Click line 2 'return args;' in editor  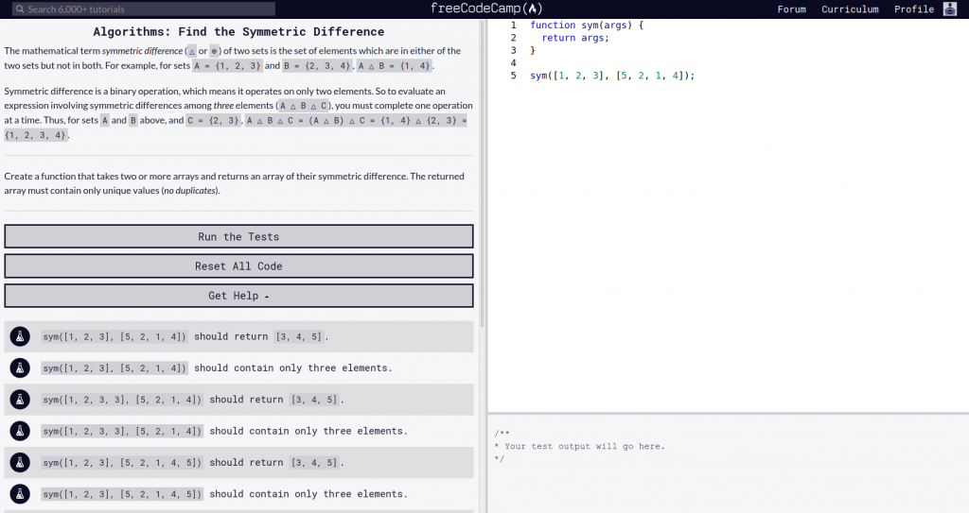575,38
